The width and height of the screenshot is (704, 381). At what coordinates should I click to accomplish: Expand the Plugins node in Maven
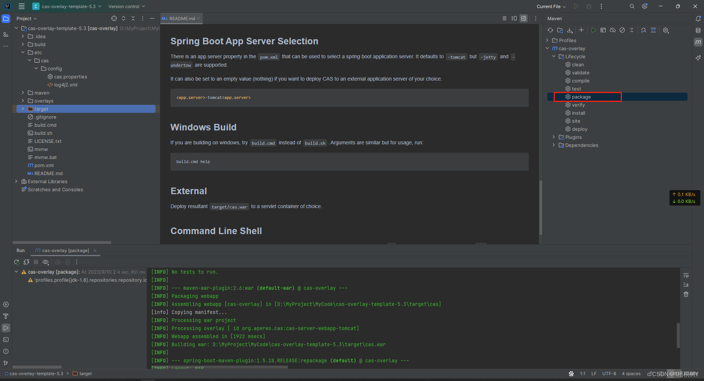[554, 137]
